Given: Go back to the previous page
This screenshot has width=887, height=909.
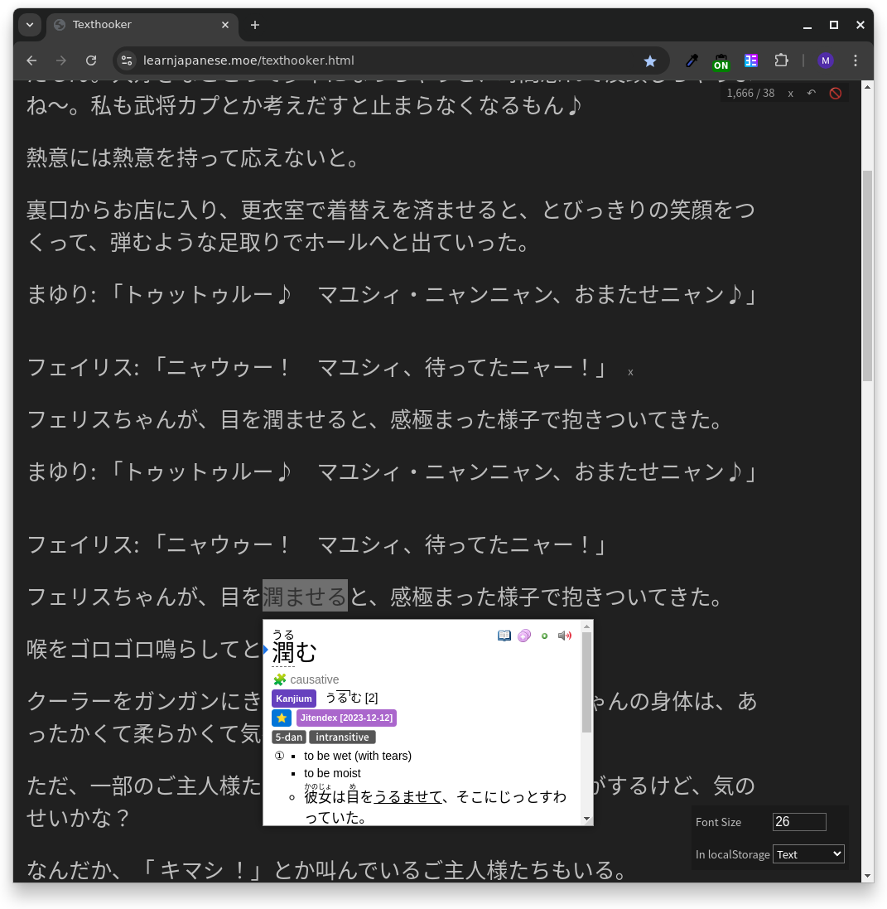Looking at the screenshot, I should pyautogui.click(x=31, y=60).
